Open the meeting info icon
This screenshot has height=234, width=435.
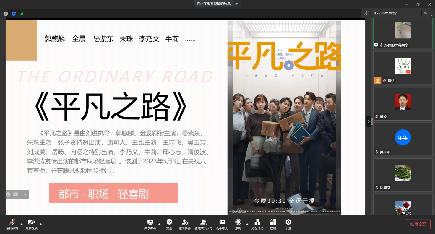6,14
